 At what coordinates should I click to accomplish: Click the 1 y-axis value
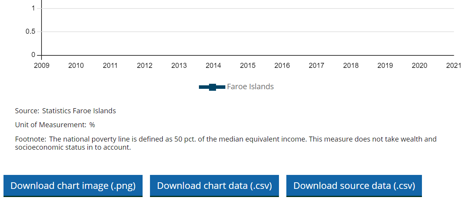point(33,9)
